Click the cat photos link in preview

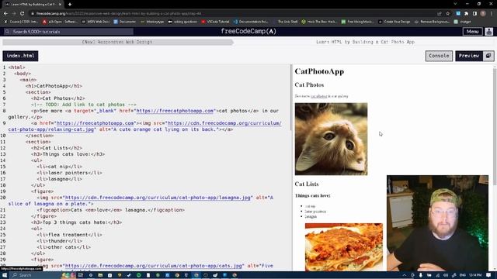[x=318, y=96]
